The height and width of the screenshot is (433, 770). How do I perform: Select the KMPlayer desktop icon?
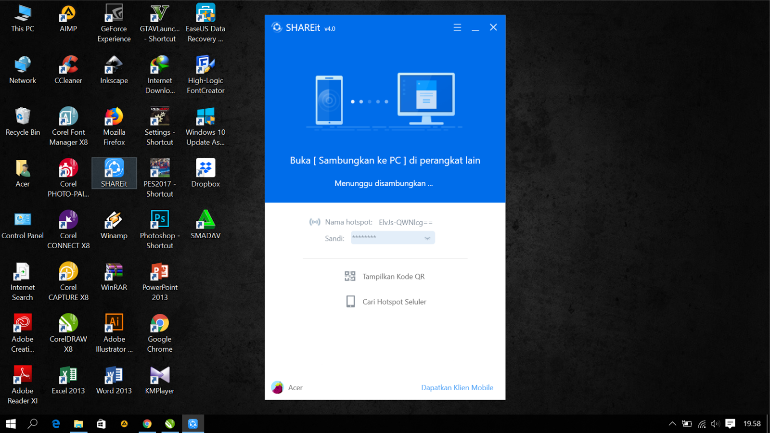[160, 381]
